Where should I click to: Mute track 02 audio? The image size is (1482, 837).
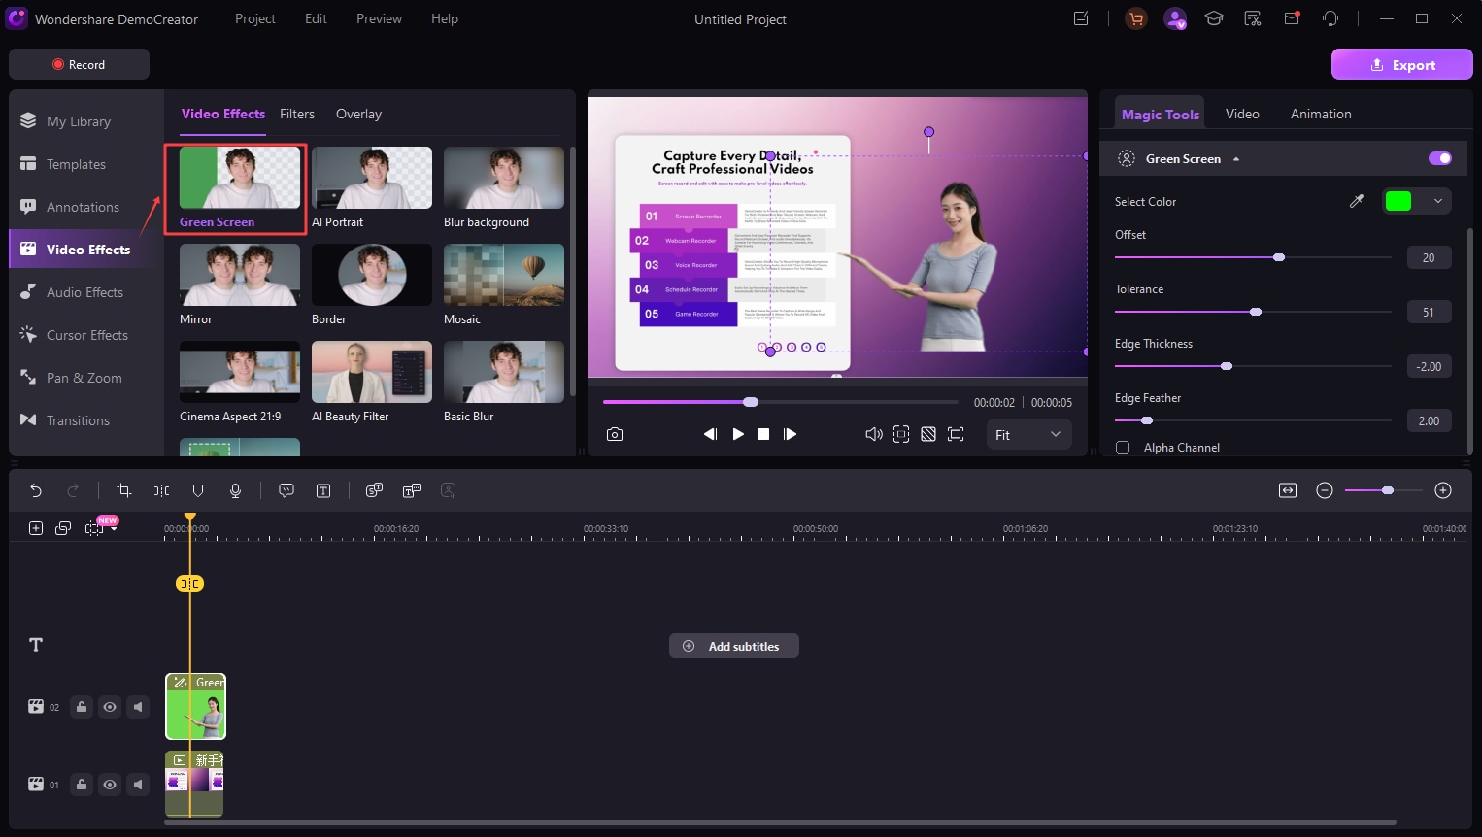(138, 707)
